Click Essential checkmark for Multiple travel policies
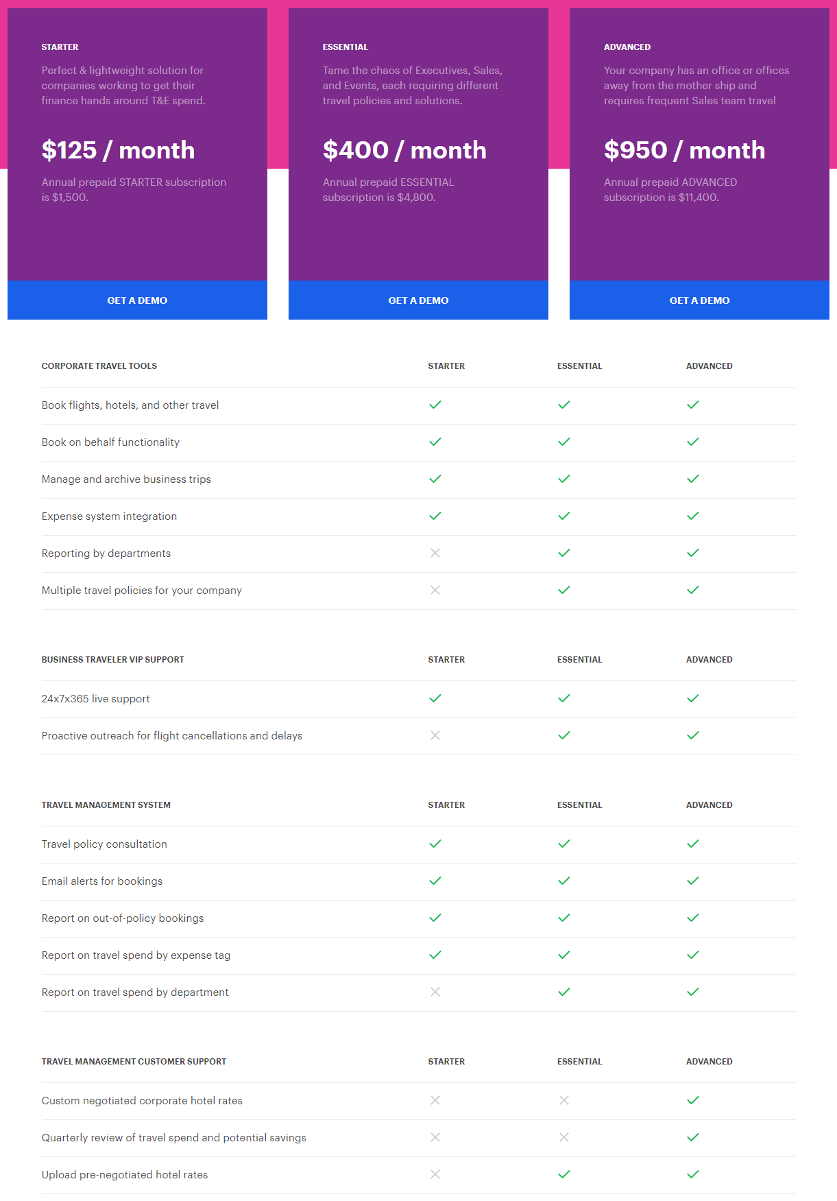Screen dimensions: 837x1201 [564, 590]
